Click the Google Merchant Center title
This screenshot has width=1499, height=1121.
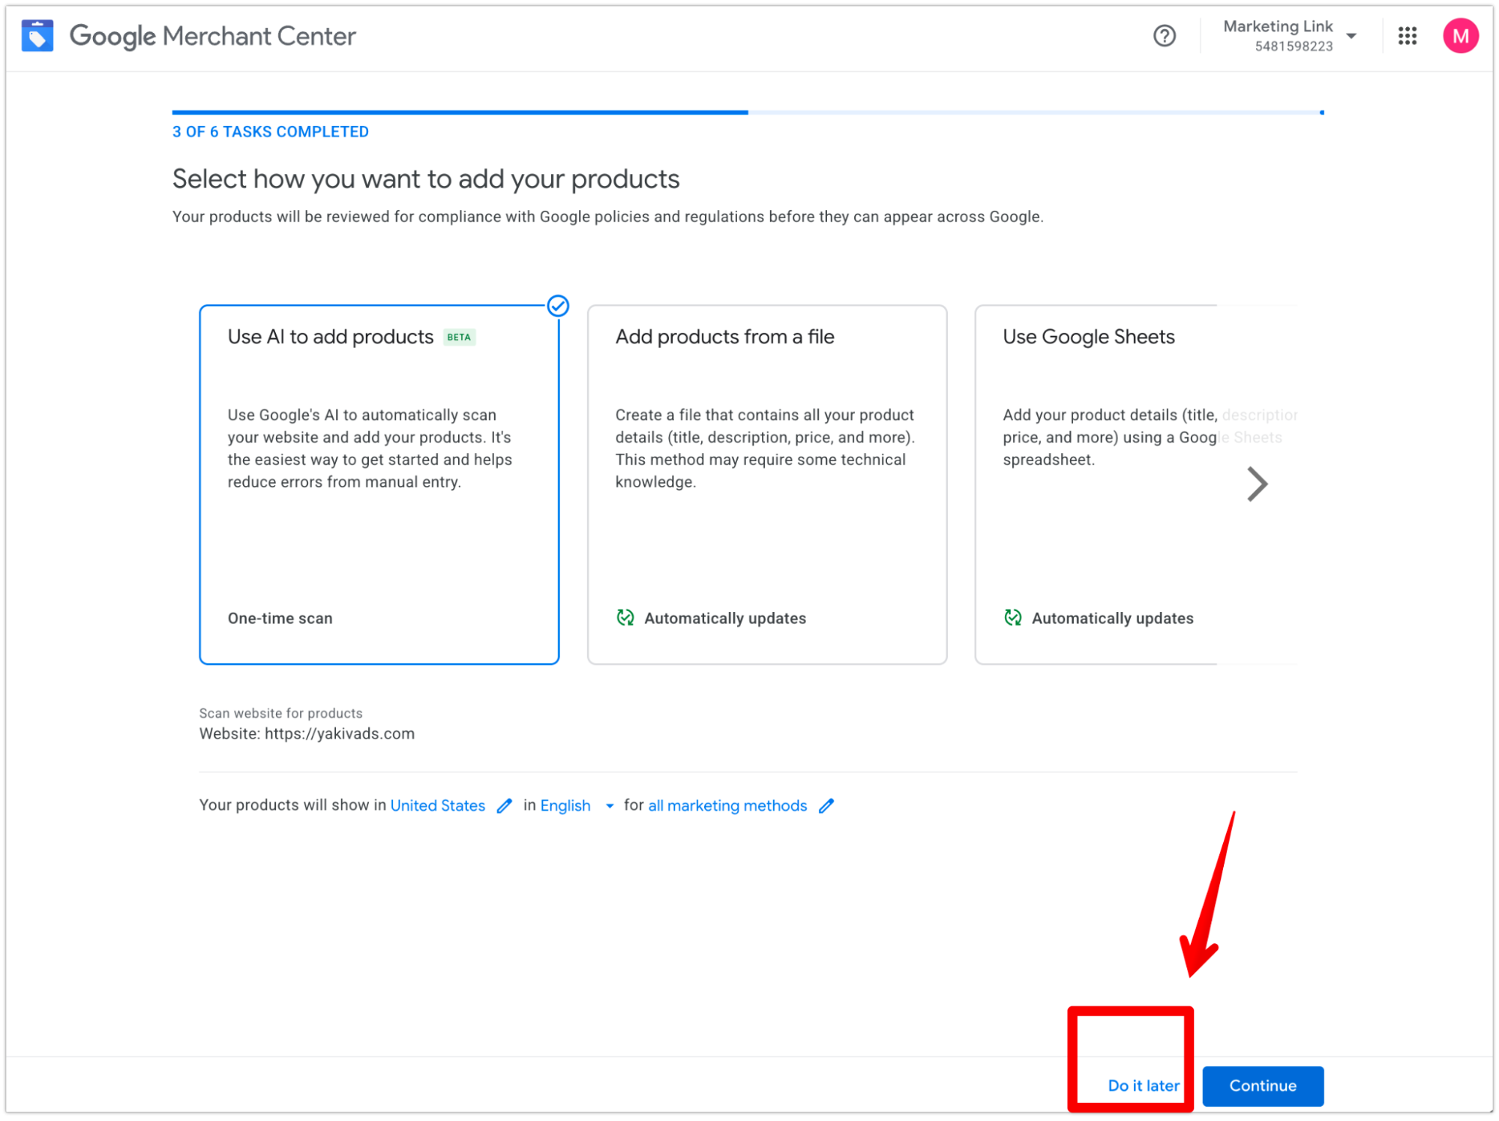click(212, 35)
